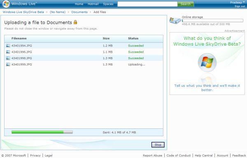Open the Report Abuse footer link
Screen dimensions: 247x158
pos(152,156)
